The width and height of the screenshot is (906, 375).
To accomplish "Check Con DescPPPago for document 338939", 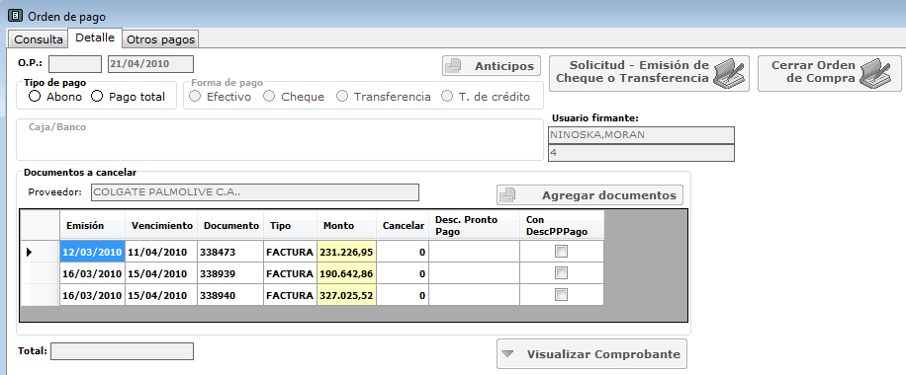I will tap(561, 273).
